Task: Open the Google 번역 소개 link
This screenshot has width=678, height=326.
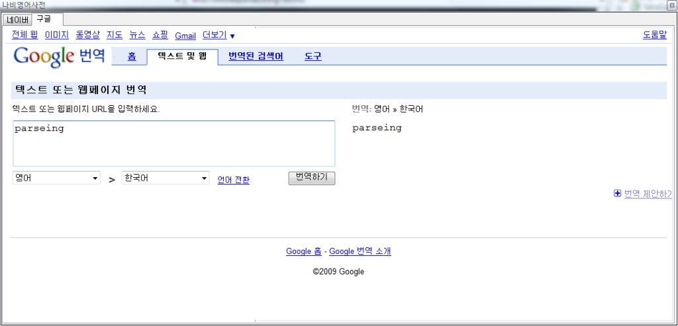Action: point(360,251)
